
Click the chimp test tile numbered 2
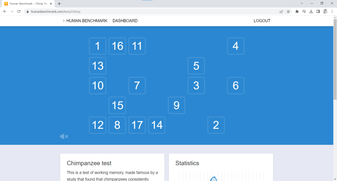coord(216,125)
